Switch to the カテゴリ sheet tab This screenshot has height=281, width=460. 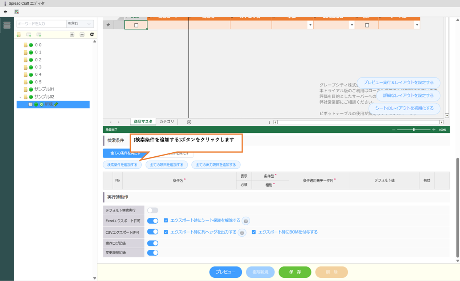(x=167, y=122)
